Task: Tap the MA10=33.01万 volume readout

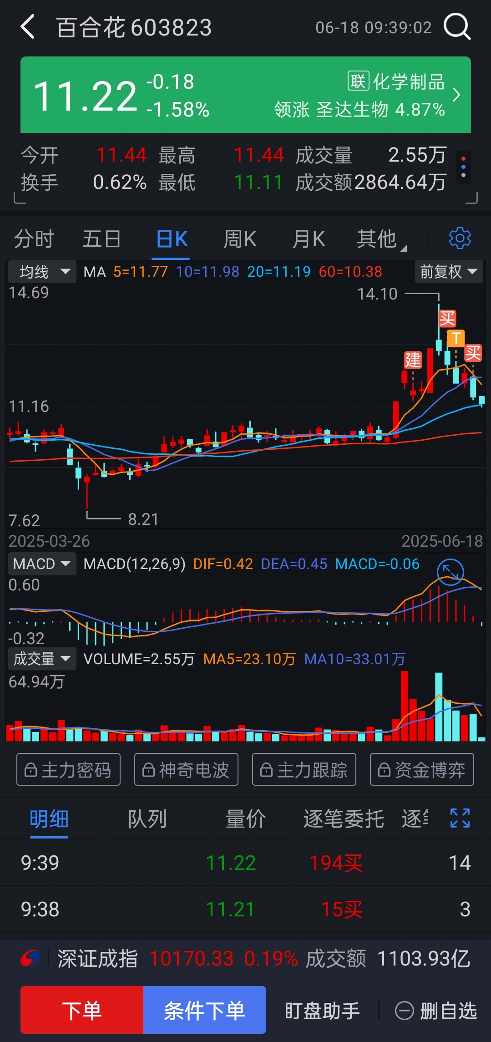Action: coord(354,659)
